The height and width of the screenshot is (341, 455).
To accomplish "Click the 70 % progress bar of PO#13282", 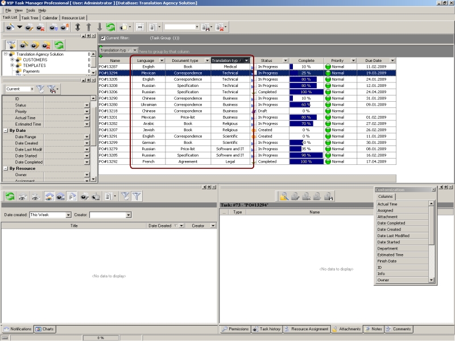I will click(306, 124).
